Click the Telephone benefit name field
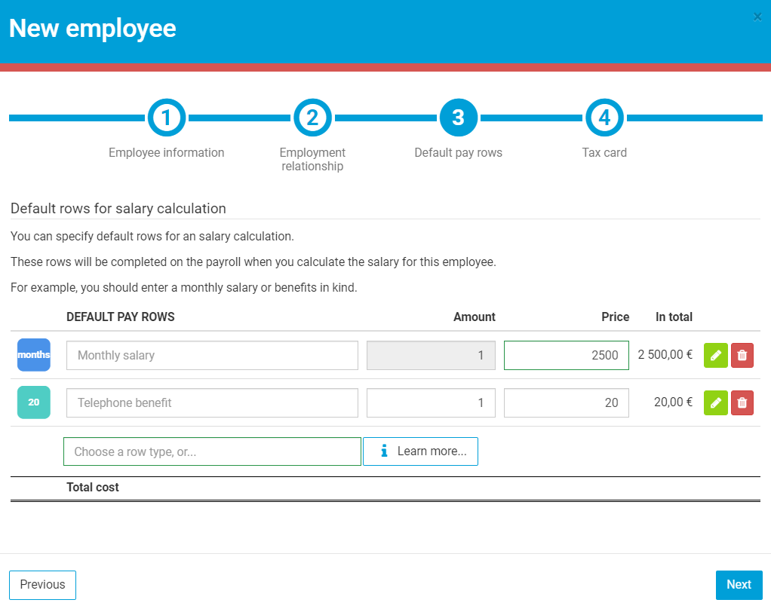Screen dimensions: 771x612 point(212,402)
